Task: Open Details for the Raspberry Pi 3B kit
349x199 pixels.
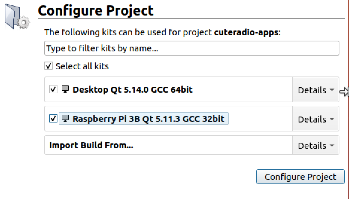Action: tap(315, 119)
